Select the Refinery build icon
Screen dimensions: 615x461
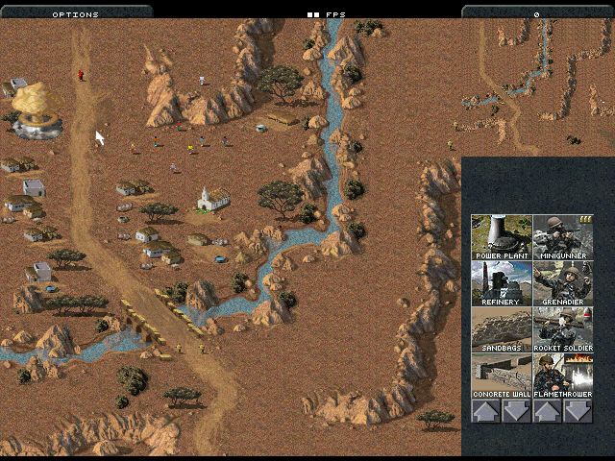[502, 283]
